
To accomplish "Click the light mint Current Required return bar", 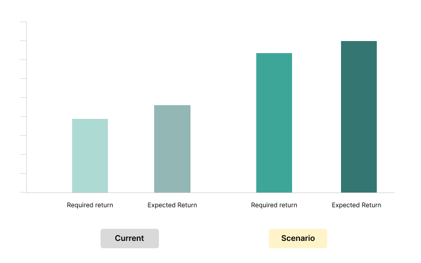I will pos(90,156).
